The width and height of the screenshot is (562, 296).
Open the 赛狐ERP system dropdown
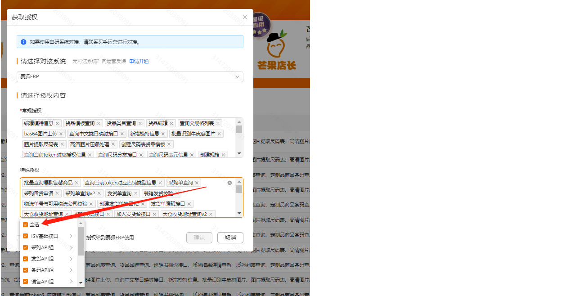130,76
